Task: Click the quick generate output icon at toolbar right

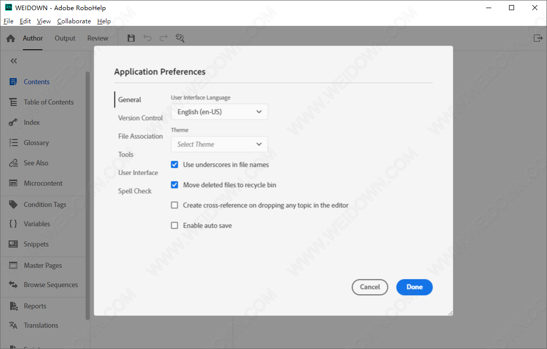Action: click(538, 38)
